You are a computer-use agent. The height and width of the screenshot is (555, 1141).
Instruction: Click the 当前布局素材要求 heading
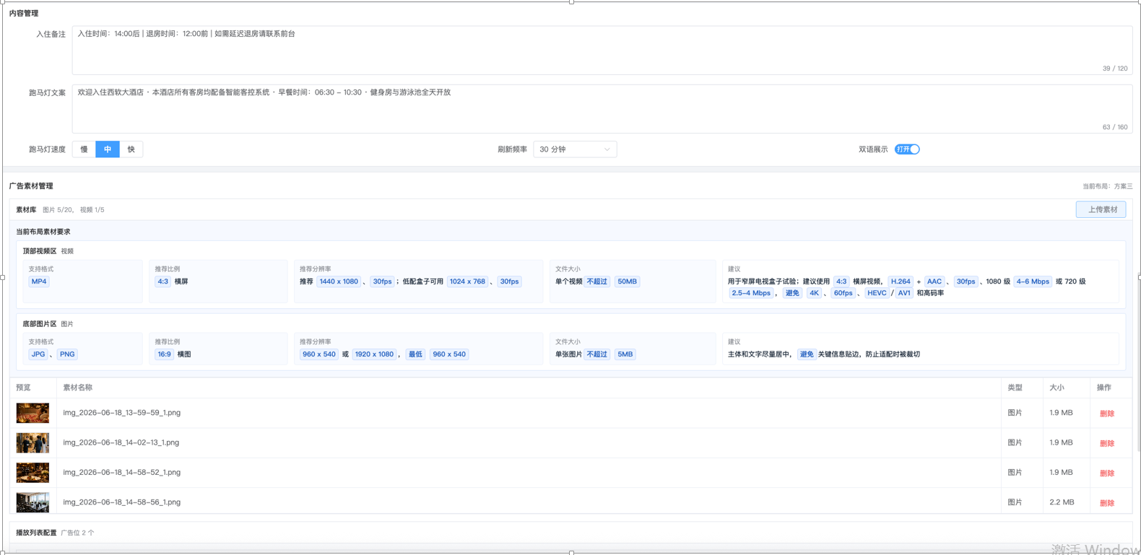(x=43, y=232)
